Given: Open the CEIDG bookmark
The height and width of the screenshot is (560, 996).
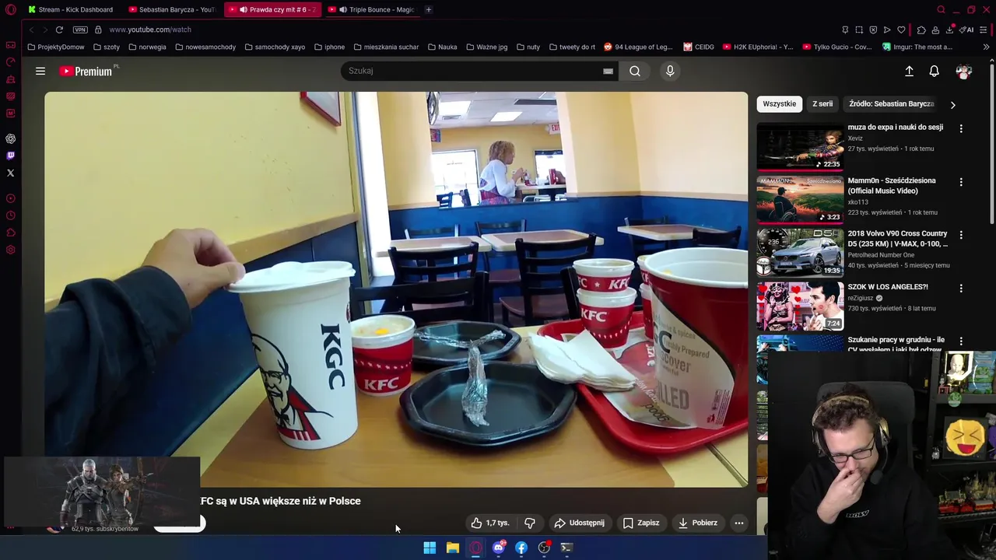Looking at the screenshot, I should point(699,47).
